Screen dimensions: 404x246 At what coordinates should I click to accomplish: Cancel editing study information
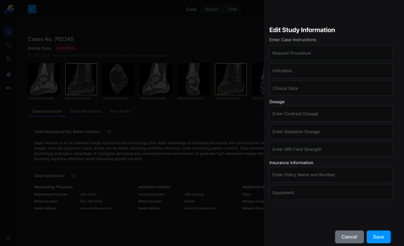(x=349, y=237)
